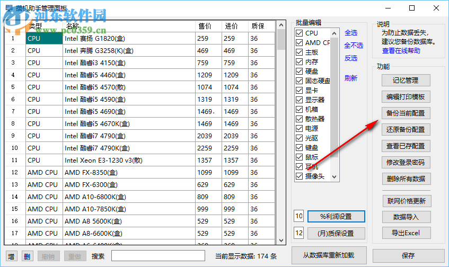
Task: Select the Intel 奔腾 G3258(K)(盒) cell
Action: 129,51
